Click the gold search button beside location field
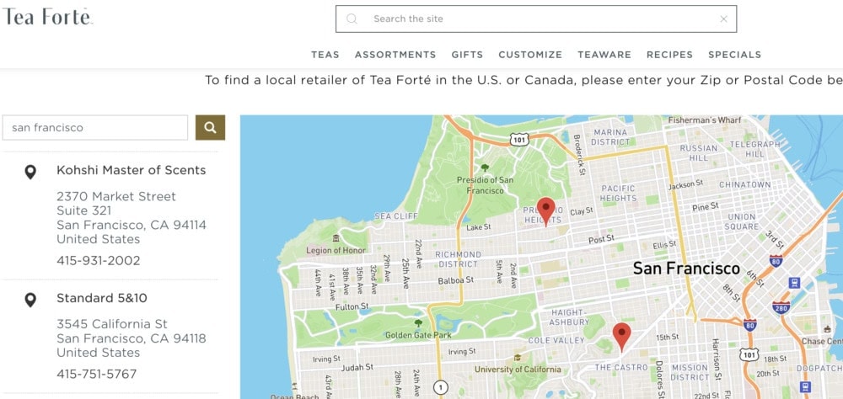The image size is (843, 399). click(x=210, y=127)
